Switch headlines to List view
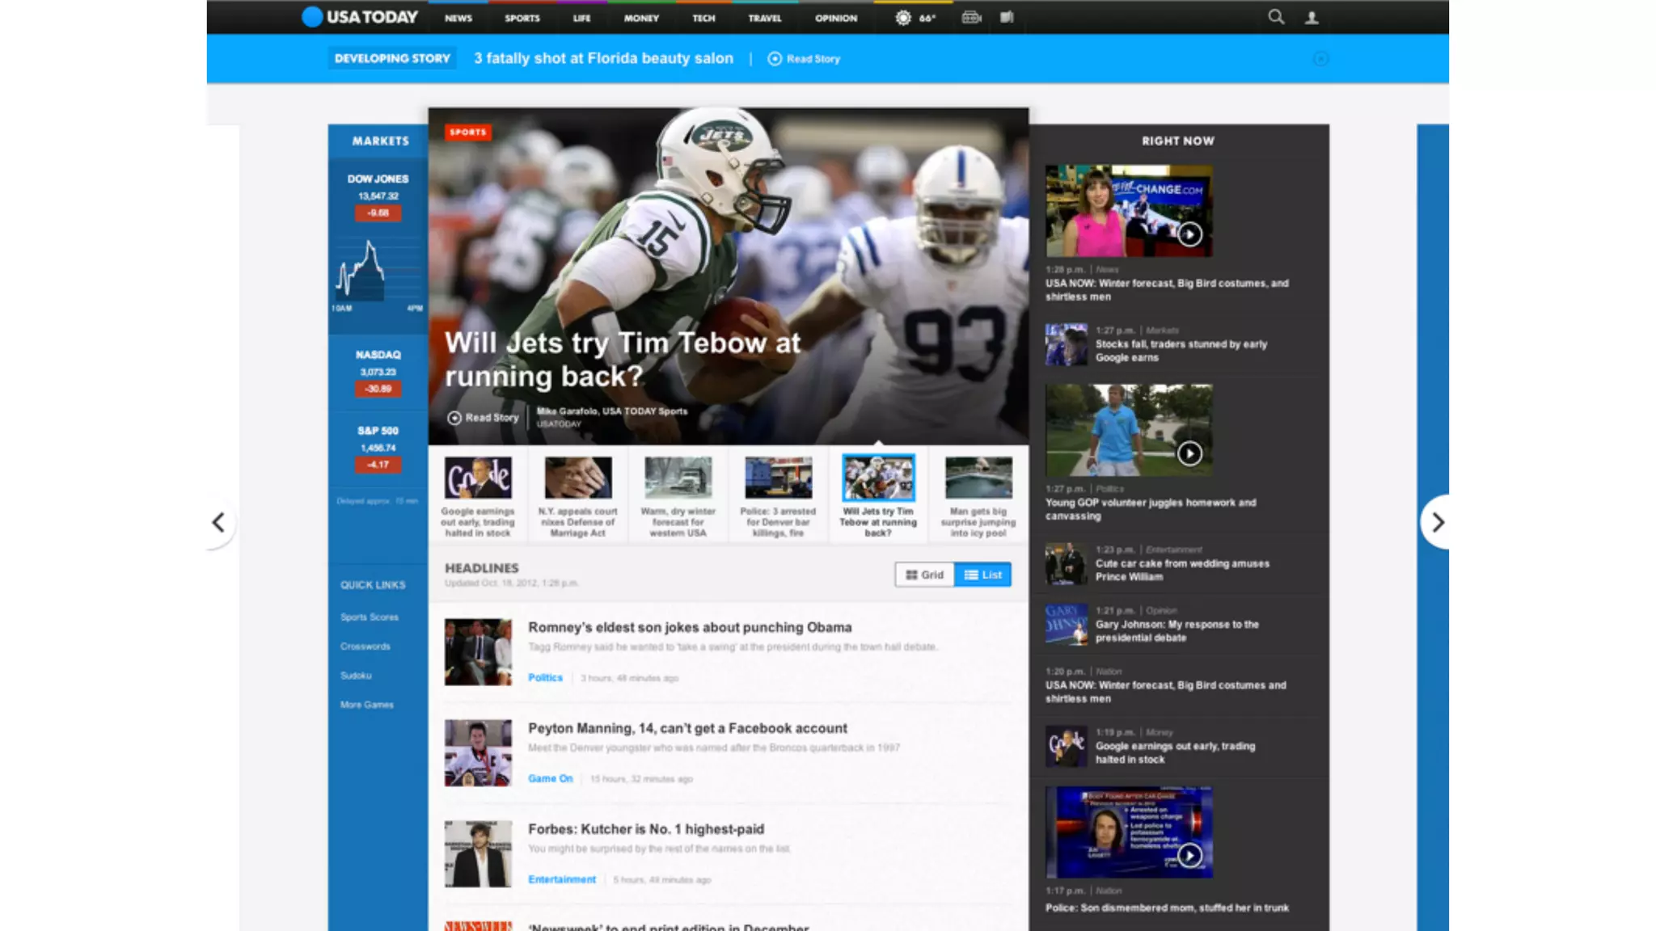Viewport: 1656px width, 931px height. [x=982, y=575]
